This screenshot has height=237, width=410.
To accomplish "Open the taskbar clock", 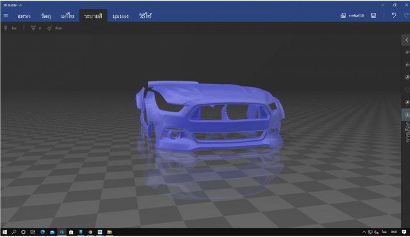I will (394, 232).
